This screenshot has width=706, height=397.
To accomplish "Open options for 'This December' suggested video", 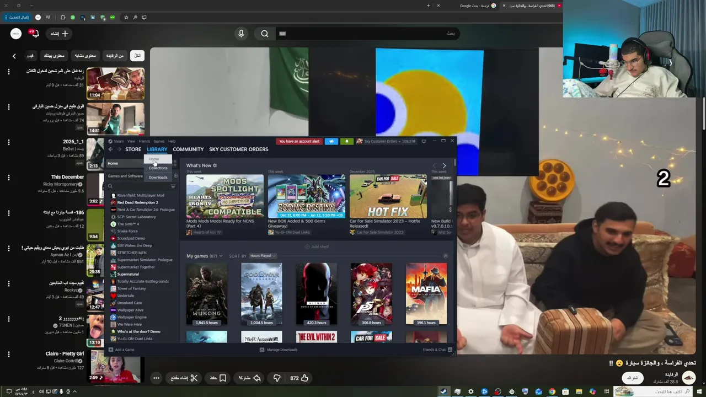I will point(8,178).
